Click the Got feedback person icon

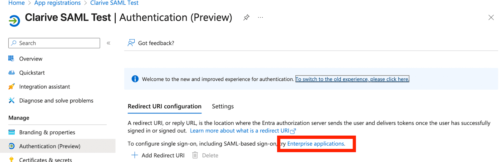pyautogui.click(x=131, y=43)
